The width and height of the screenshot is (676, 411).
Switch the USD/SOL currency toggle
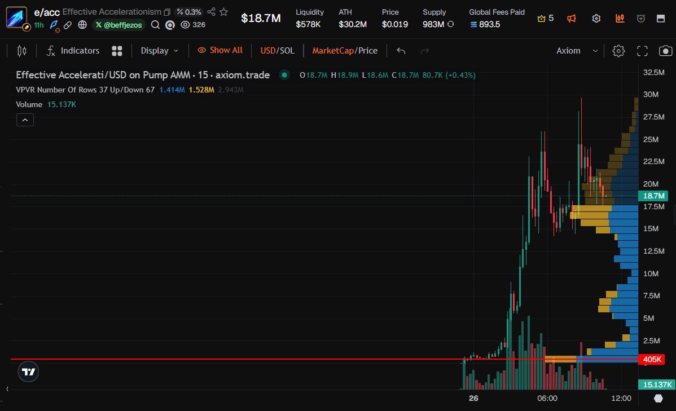[x=277, y=51]
